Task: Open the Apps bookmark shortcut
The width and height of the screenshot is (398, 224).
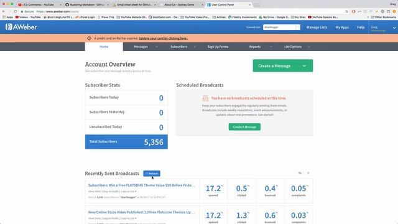Action: point(7,17)
